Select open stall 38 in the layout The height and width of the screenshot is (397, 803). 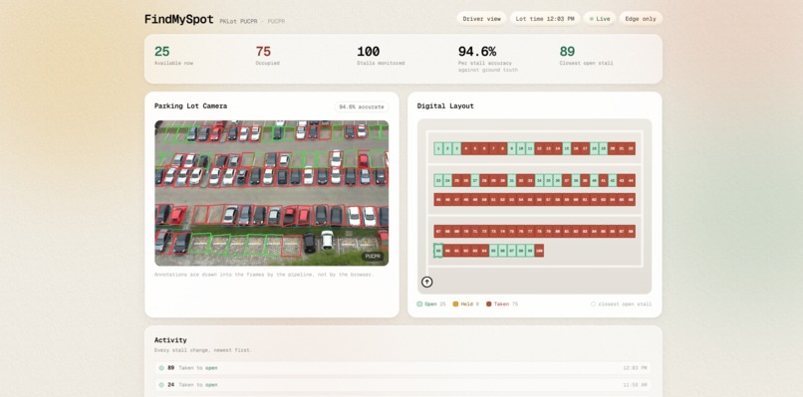(576, 180)
